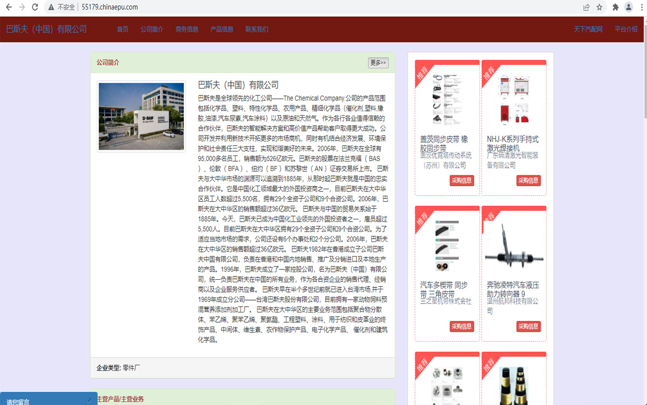Open Chrome three-dot menu
The image size is (647, 405).
(641, 7)
